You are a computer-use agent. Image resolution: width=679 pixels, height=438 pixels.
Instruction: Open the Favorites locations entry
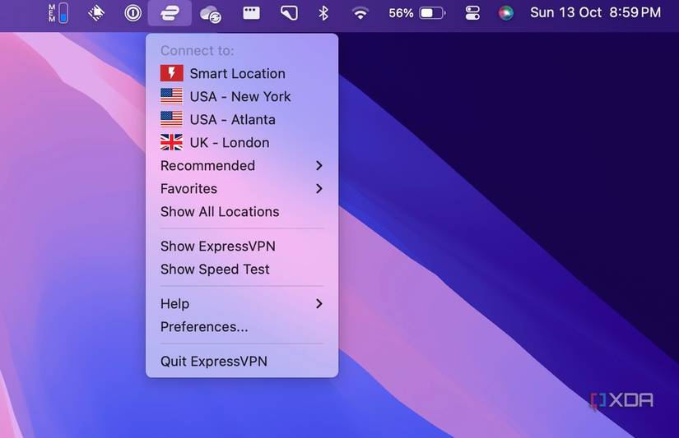(242, 188)
